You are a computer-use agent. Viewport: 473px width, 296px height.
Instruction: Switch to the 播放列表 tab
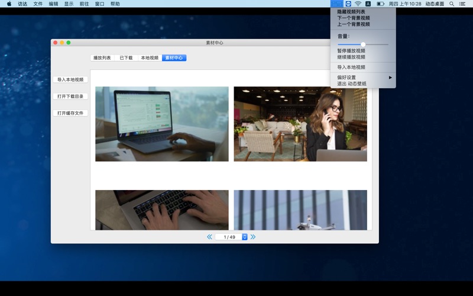102,58
